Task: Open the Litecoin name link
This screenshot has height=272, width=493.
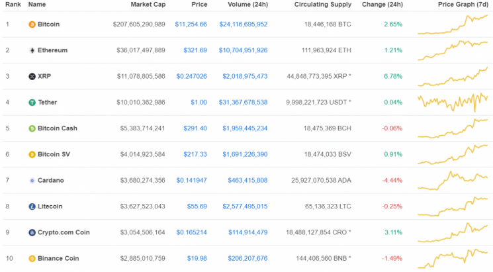Action: 50,206
